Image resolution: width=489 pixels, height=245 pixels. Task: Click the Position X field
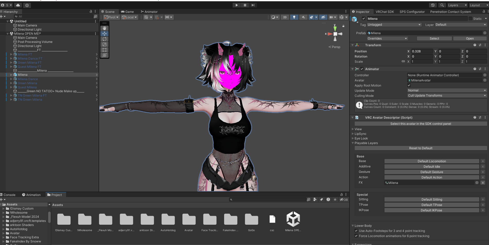[x=422, y=51]
